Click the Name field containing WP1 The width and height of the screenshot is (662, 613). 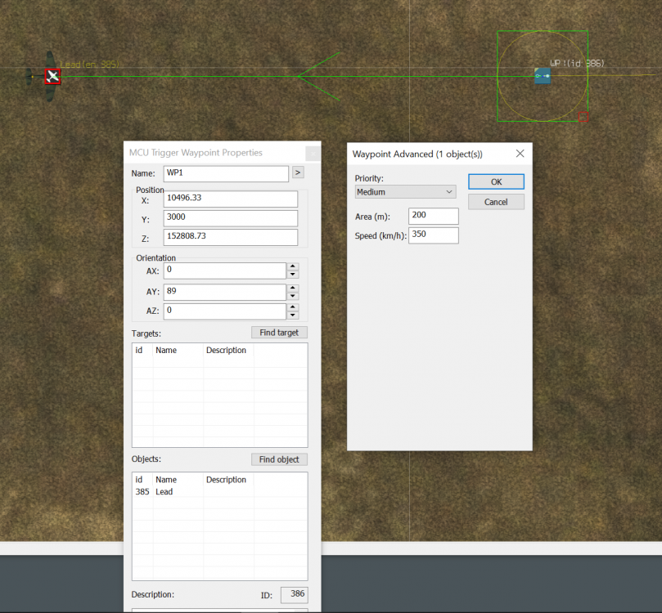226,173
